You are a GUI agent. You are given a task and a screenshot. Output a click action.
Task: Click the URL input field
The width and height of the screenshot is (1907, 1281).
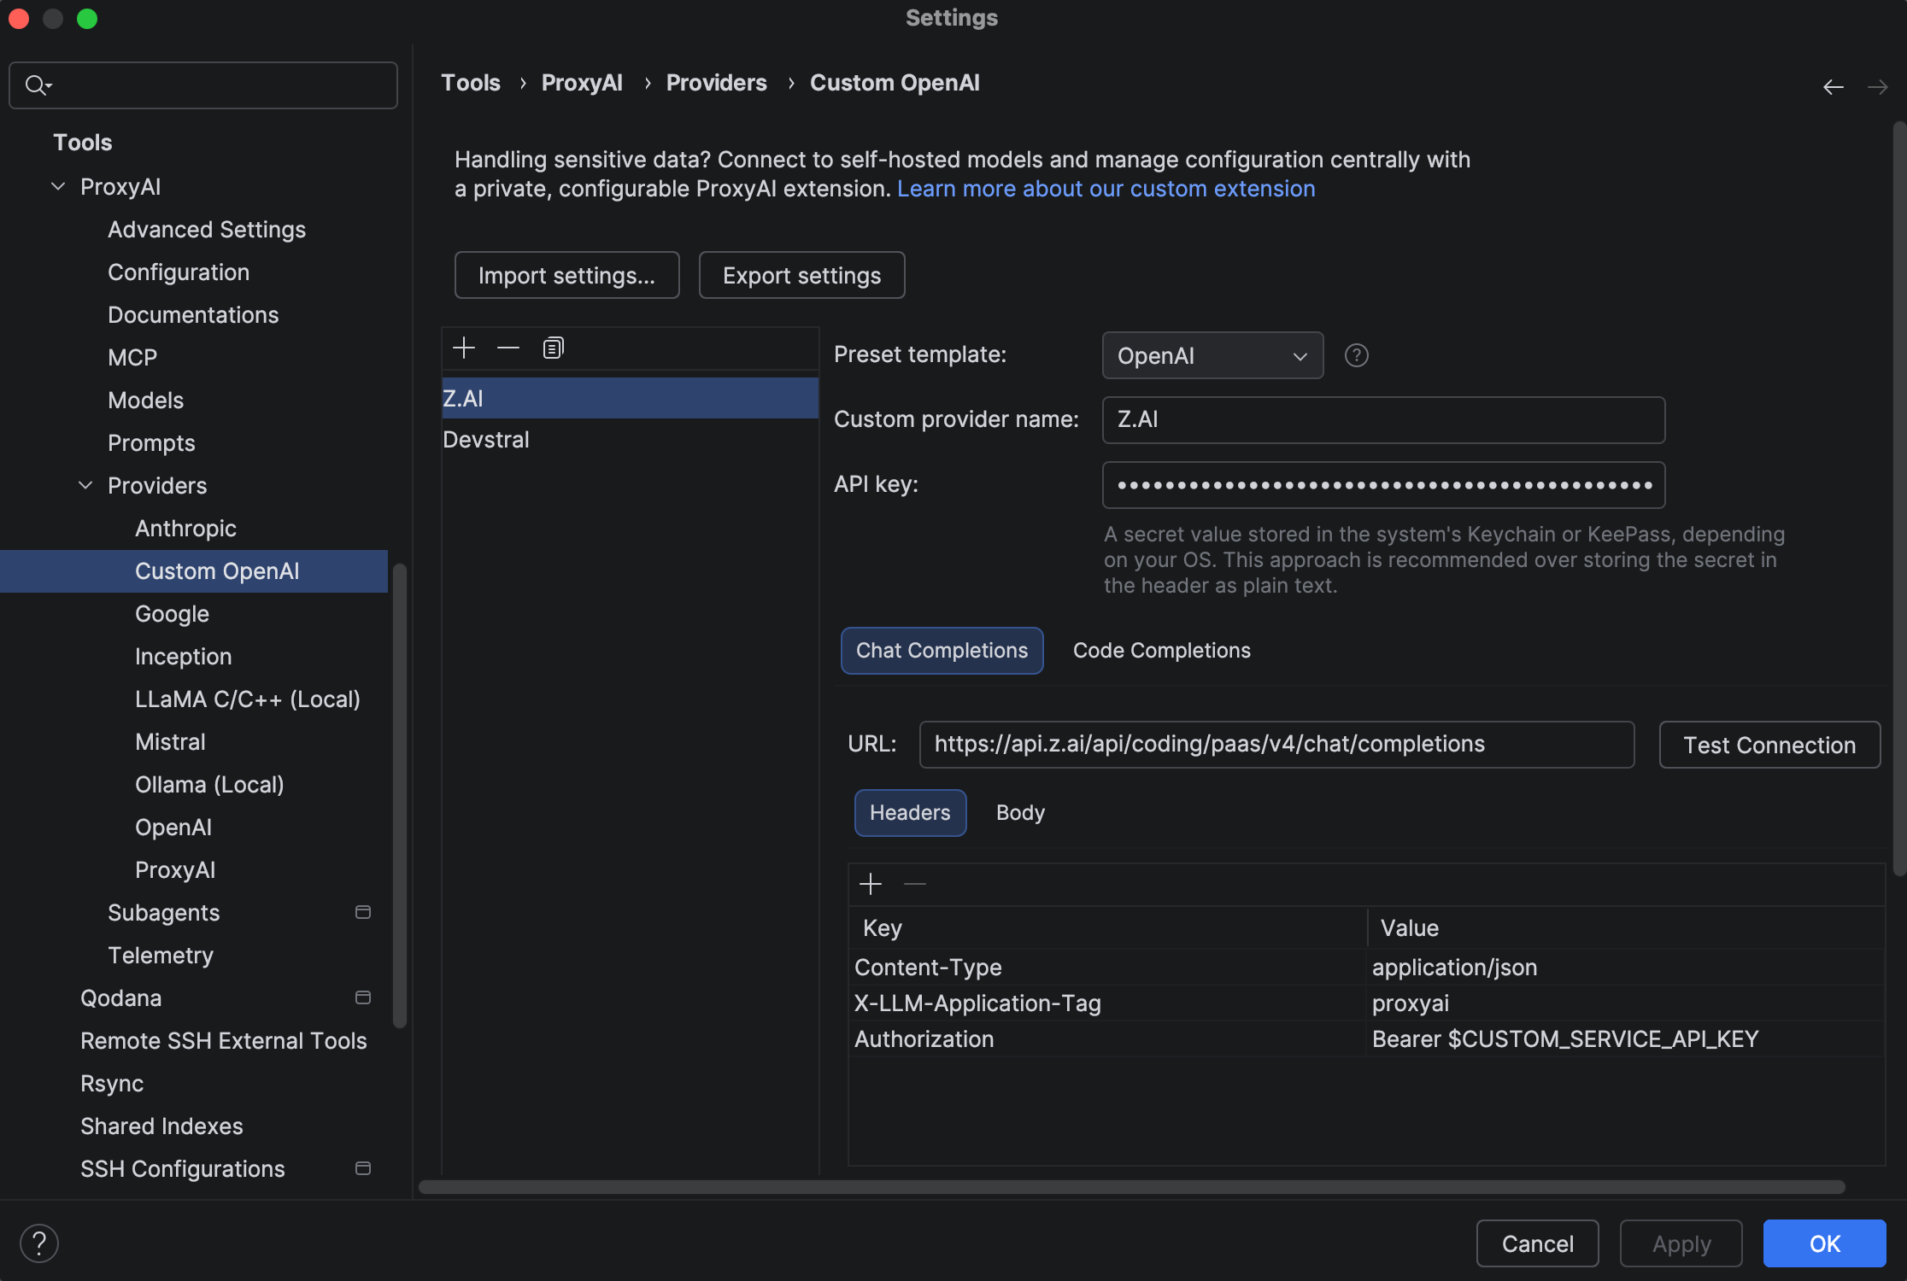click(1276, 745)
